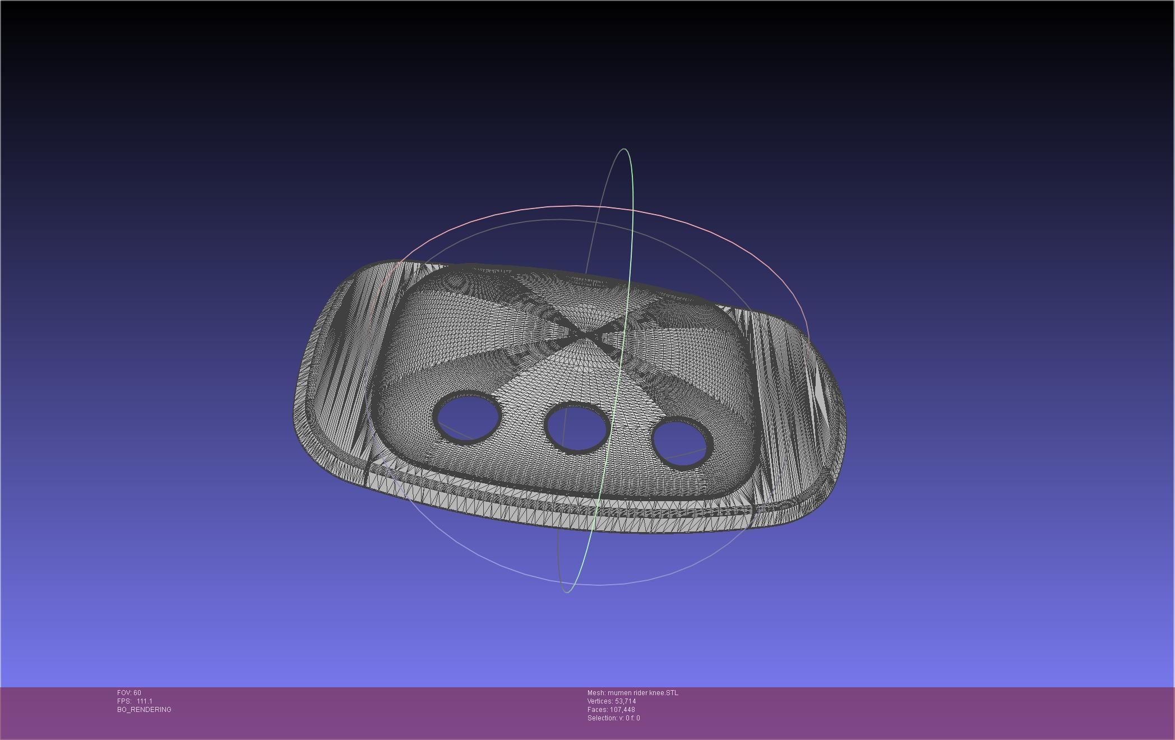Image resolution: width=1175 pixels, height=740 pixels.
Task: Click the FOV: 60 readout
Action: pos(129,693)
